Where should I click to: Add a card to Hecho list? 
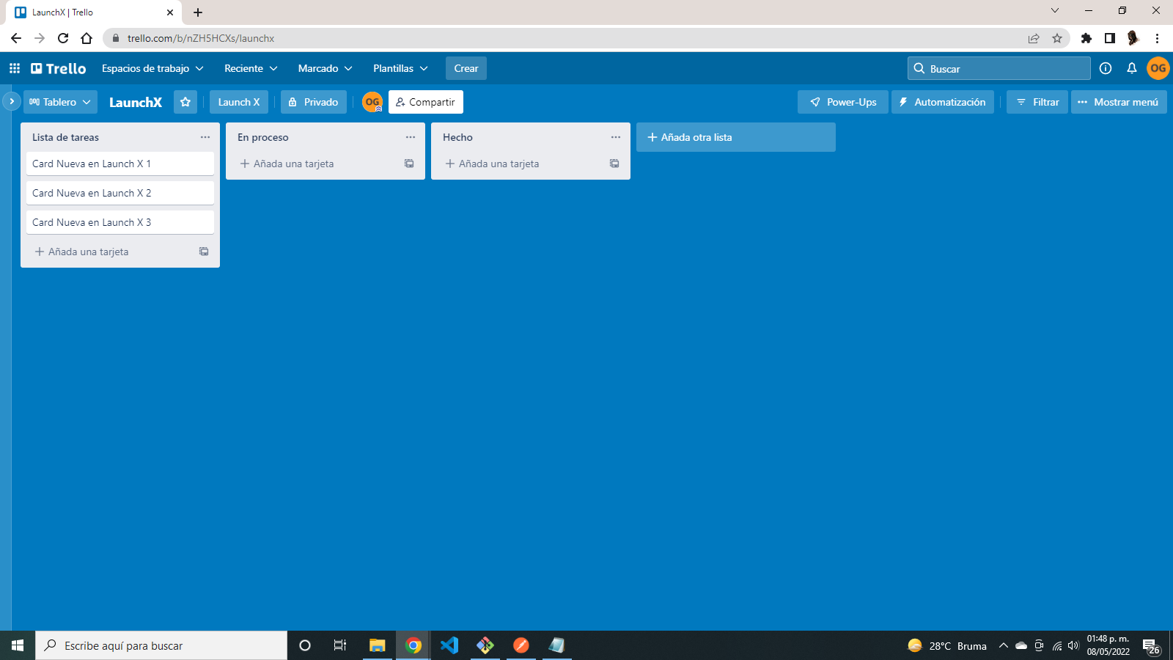pos(519,164)
